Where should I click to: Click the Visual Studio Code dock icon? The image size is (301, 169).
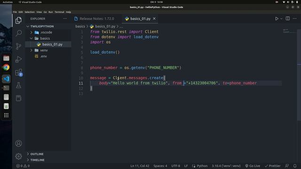click(6, 79)
